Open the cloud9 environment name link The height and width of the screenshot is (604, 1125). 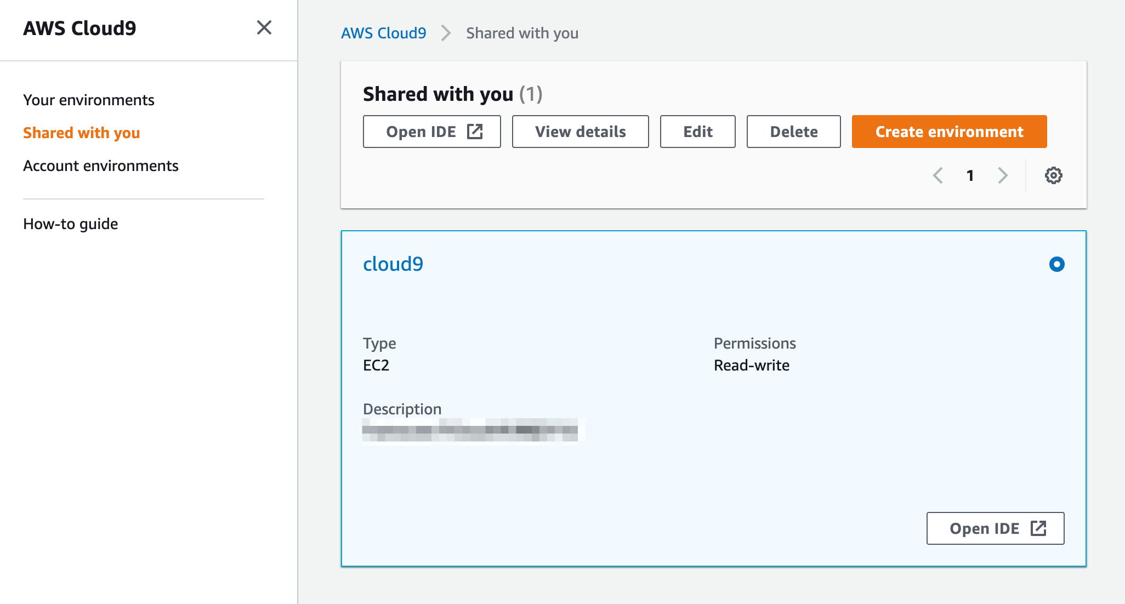coord(393,264)
